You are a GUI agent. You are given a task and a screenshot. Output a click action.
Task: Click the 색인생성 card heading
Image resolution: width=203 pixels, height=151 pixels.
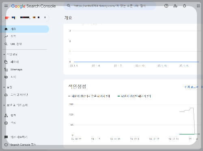coord(77,86)
